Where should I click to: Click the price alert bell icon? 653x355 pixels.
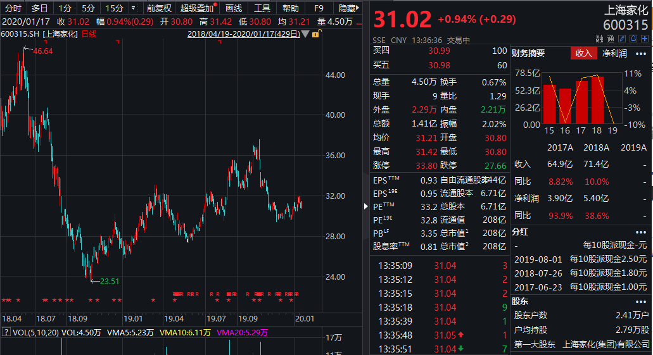(633, 39)
